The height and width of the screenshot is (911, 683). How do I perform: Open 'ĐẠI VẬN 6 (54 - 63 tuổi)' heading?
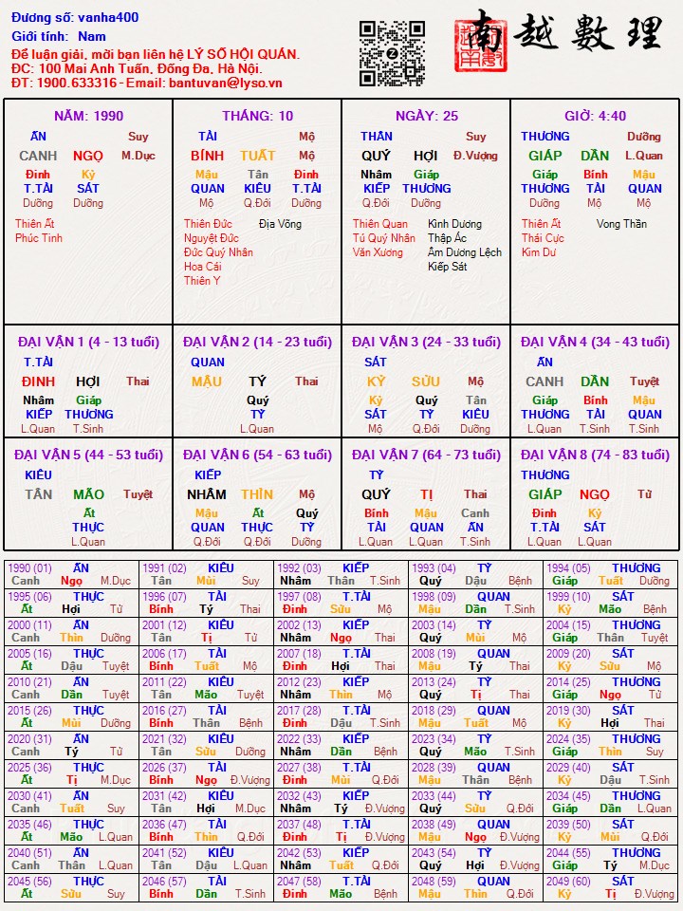pos(257,455)
